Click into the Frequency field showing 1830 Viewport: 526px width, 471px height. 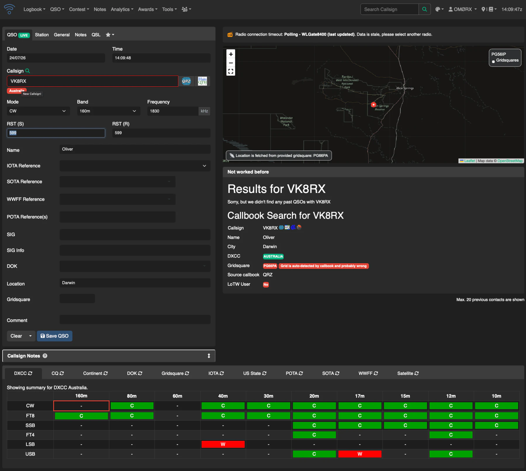[173, 111]
